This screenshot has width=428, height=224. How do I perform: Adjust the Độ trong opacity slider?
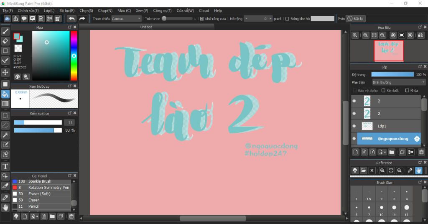point(392,74)
